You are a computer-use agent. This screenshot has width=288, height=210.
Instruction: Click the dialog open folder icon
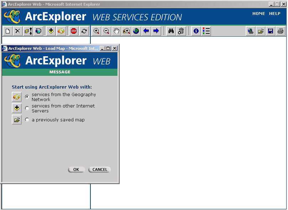(17, 120)
